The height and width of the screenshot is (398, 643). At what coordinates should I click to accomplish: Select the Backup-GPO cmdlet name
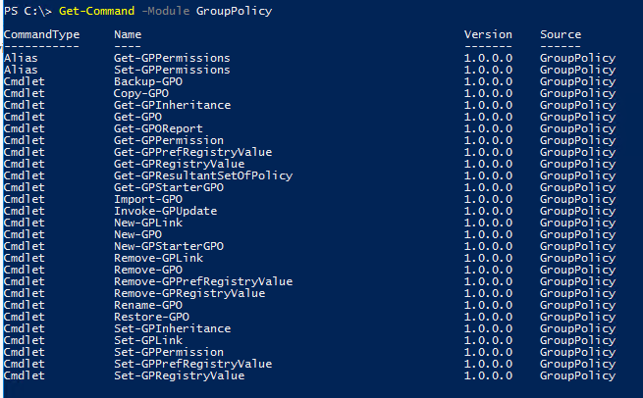148,81
